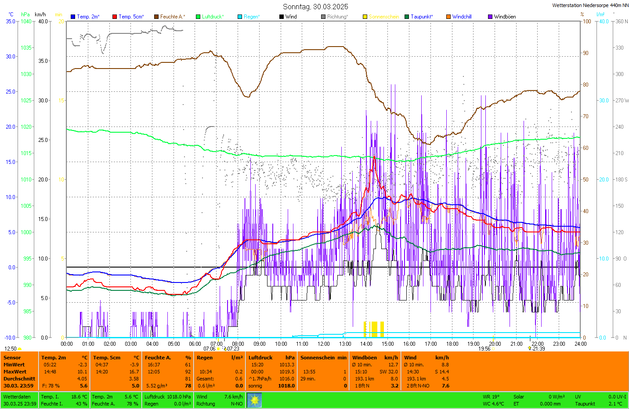This screenshot has width=629, height=409.
Task: Click the sunrise marker at 07:23
Action: [x=225, y=349]
